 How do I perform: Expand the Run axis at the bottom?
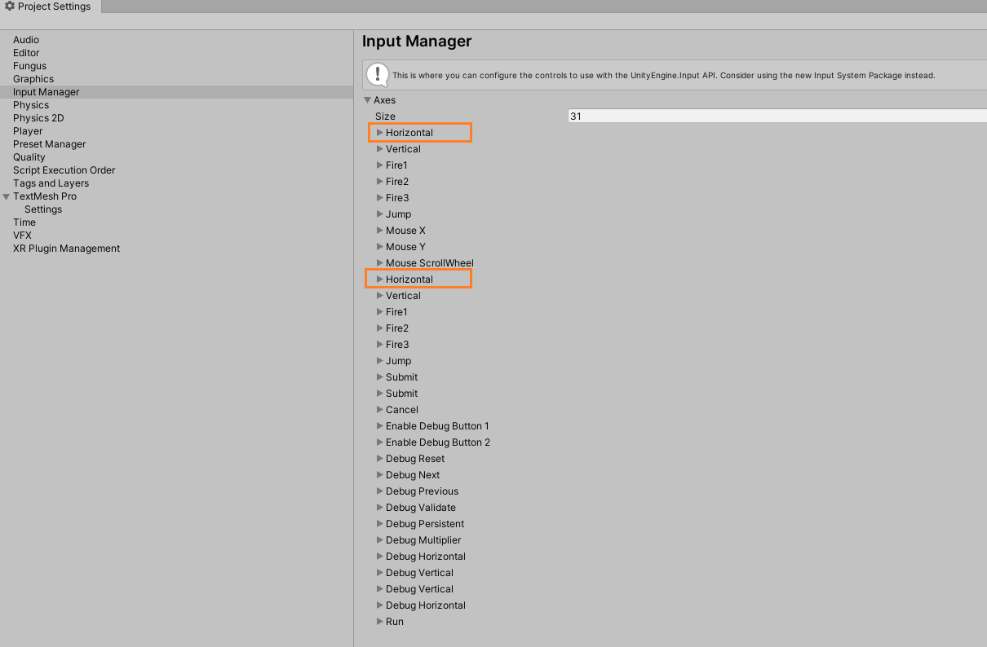pyautogui.click(x=378, y=621)
